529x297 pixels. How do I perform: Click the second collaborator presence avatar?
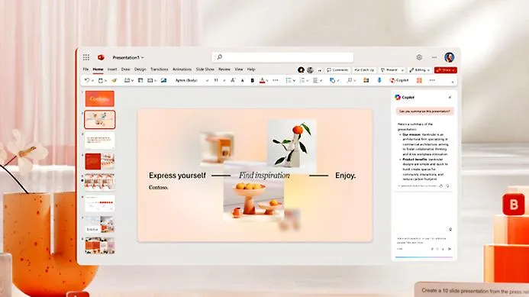(310, 70)
